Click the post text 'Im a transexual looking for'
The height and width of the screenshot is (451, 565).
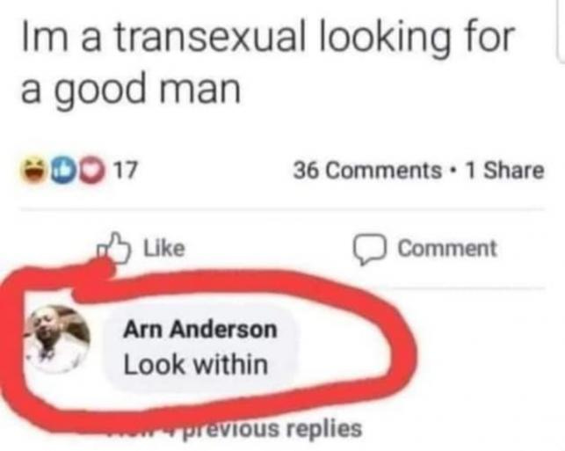click(x=266, y=36)
